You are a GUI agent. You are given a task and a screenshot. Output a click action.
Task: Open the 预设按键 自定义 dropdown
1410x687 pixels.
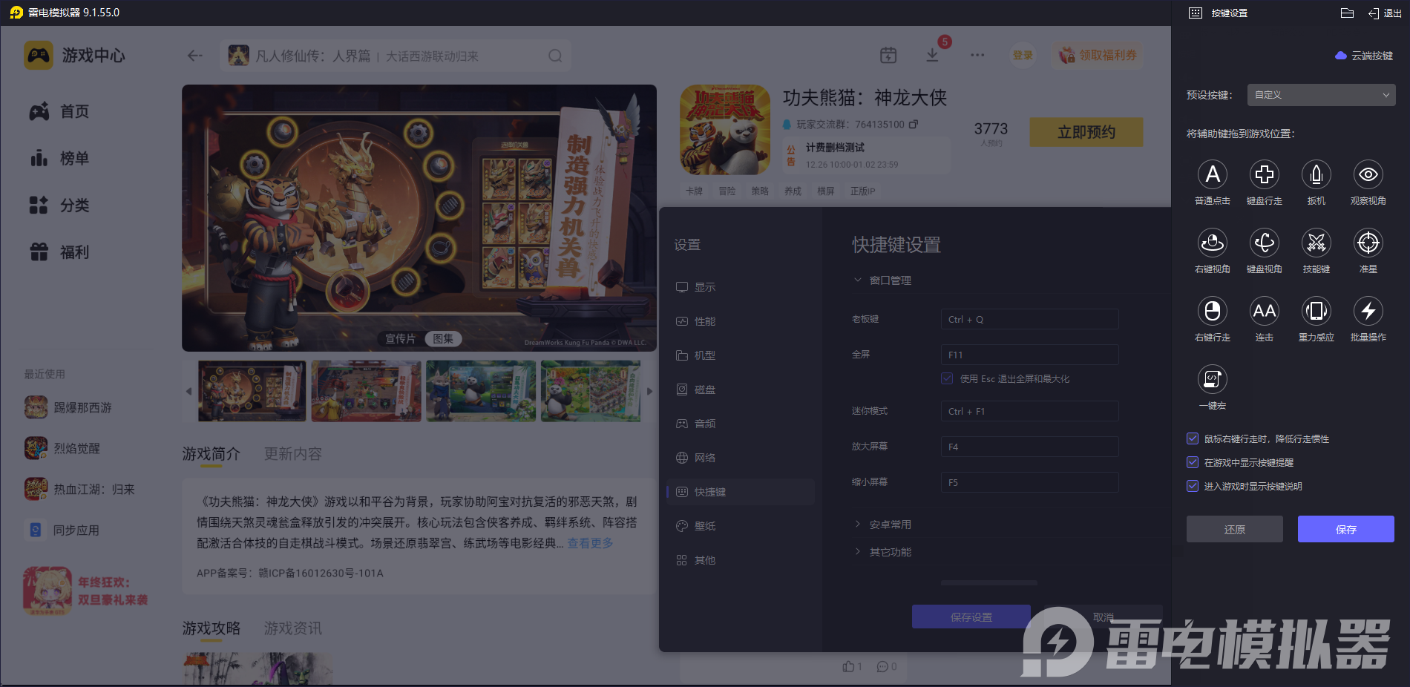(x=1321, y=95)
